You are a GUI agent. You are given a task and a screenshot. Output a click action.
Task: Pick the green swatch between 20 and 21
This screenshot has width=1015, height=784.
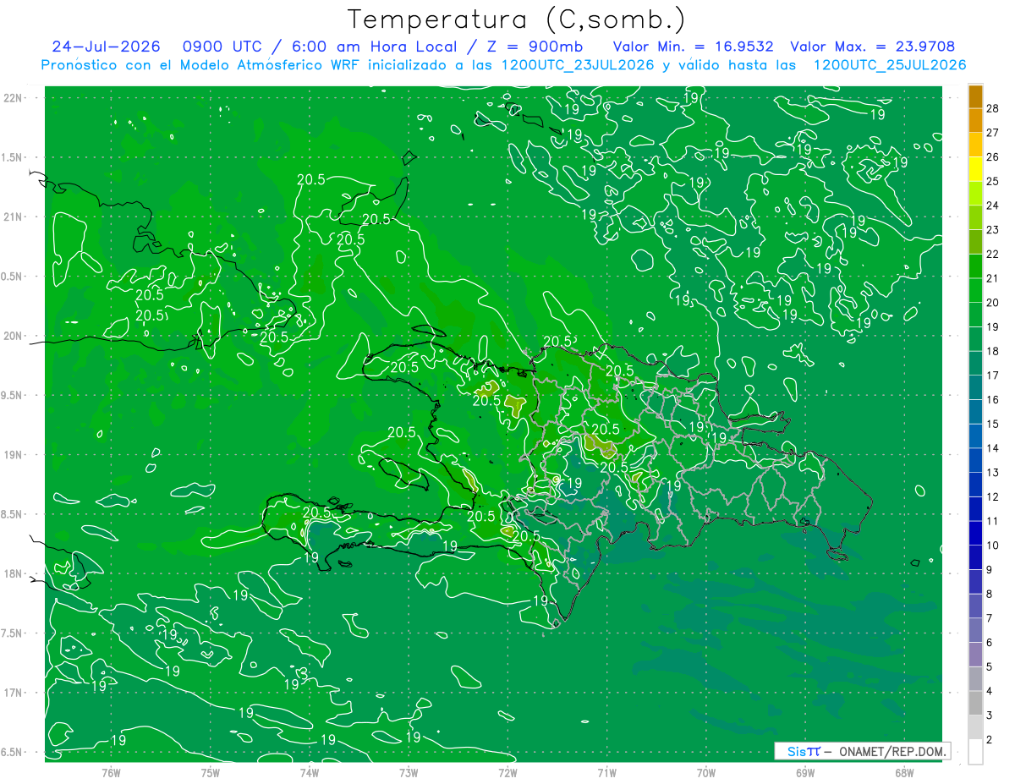pos(975,291)
